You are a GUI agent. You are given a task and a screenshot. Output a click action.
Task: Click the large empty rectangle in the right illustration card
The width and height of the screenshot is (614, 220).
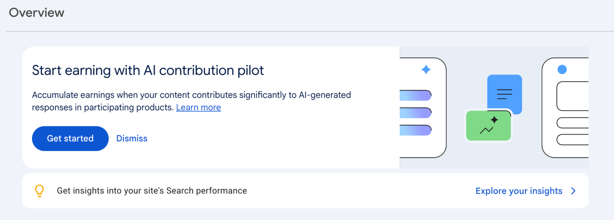[x=572, y=96]
